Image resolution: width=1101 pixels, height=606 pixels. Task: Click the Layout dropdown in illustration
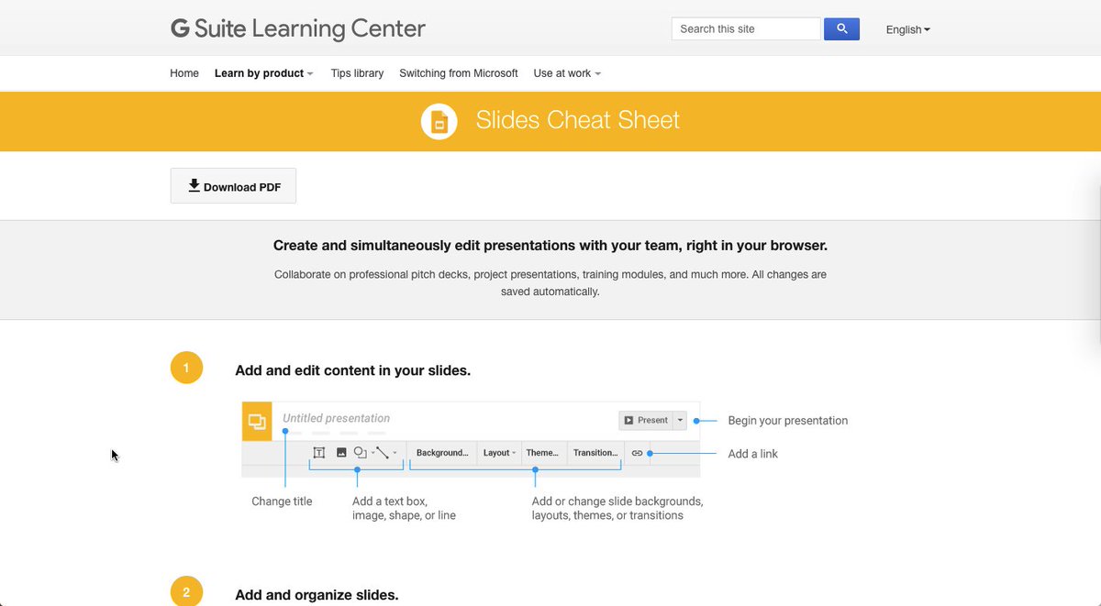(500, 453)
